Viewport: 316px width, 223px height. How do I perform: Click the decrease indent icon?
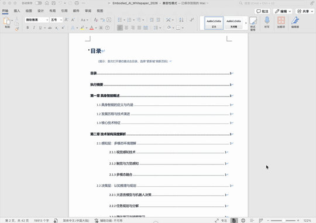[152, 20]
